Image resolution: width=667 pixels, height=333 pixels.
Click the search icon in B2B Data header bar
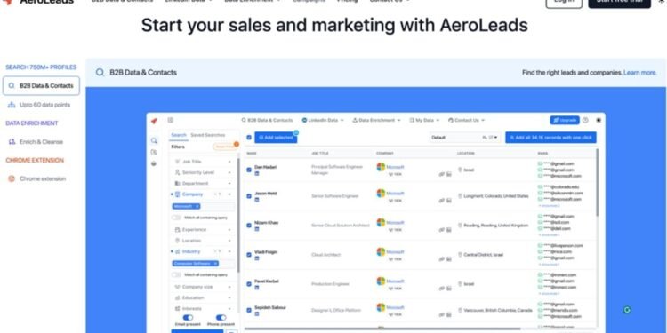100,73
